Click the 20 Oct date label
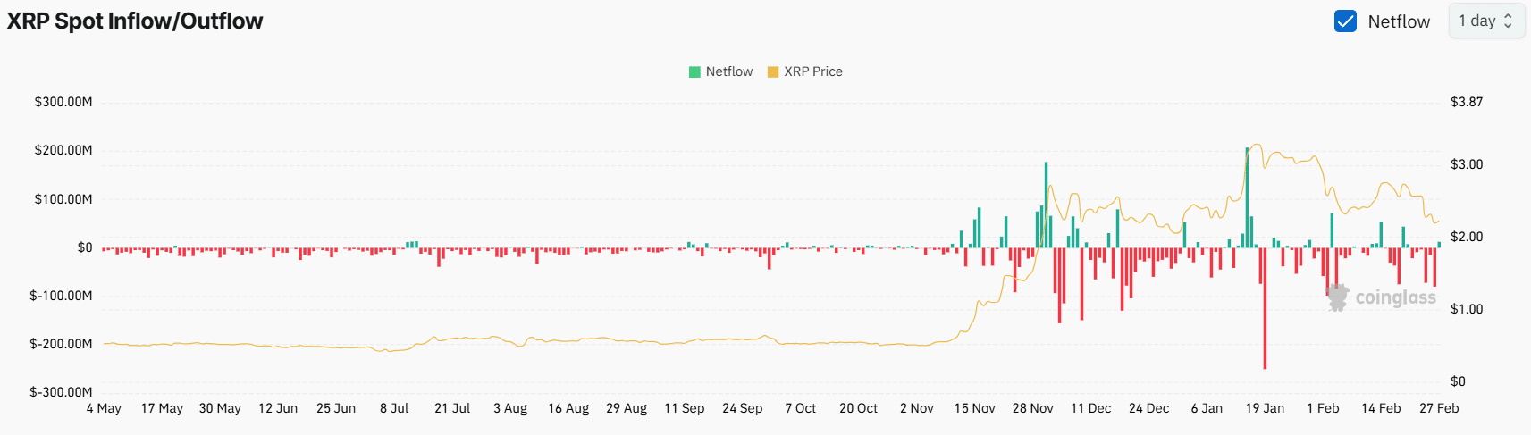 tap(858, 408)
